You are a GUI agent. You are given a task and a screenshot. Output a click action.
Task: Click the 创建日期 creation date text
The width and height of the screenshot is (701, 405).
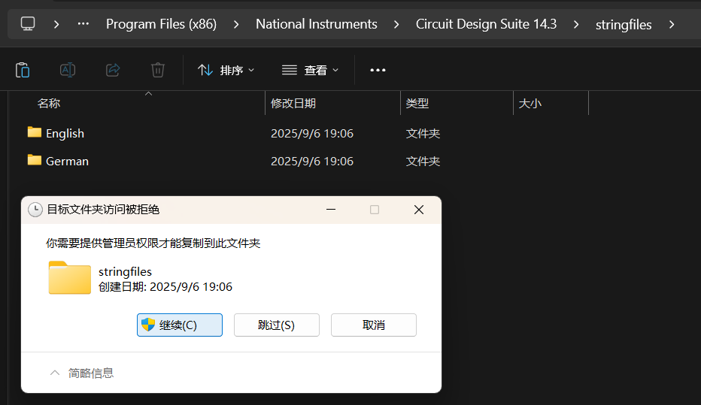tap(165, 287)
